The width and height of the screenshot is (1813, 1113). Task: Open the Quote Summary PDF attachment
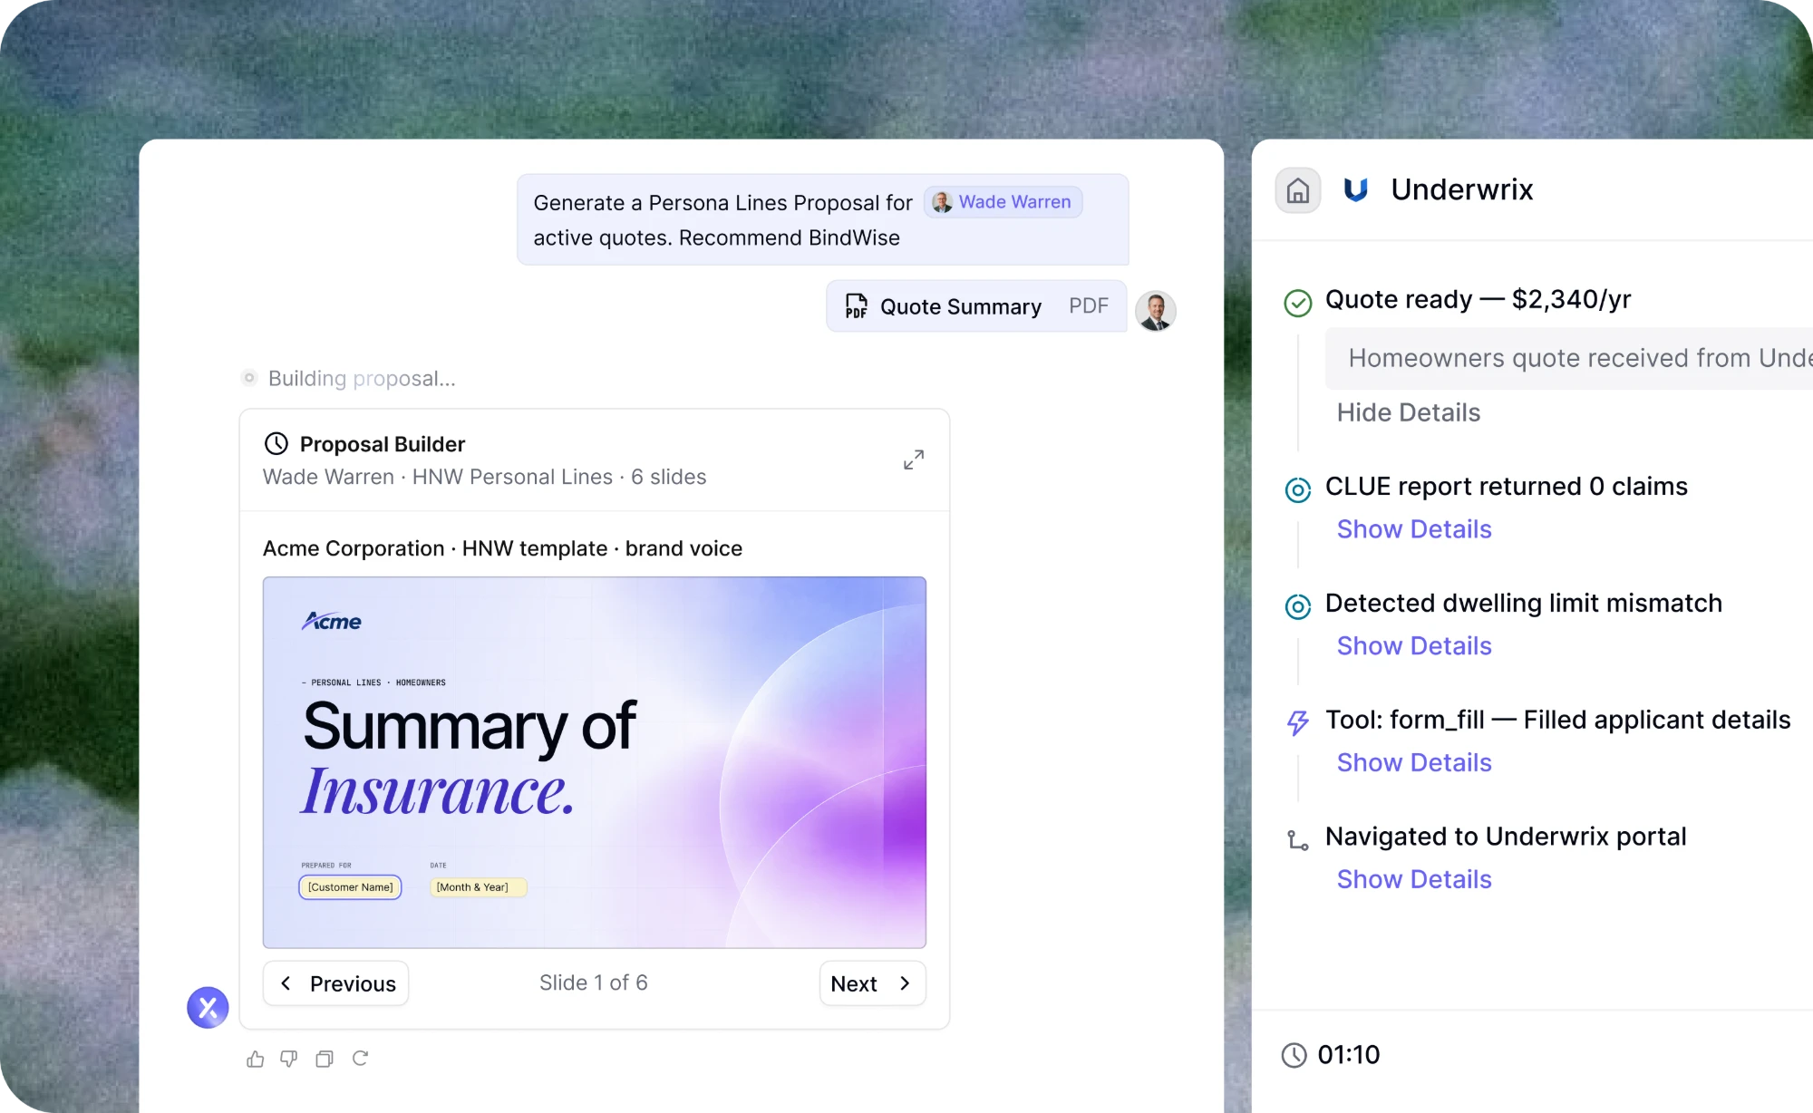coord(976,306)
